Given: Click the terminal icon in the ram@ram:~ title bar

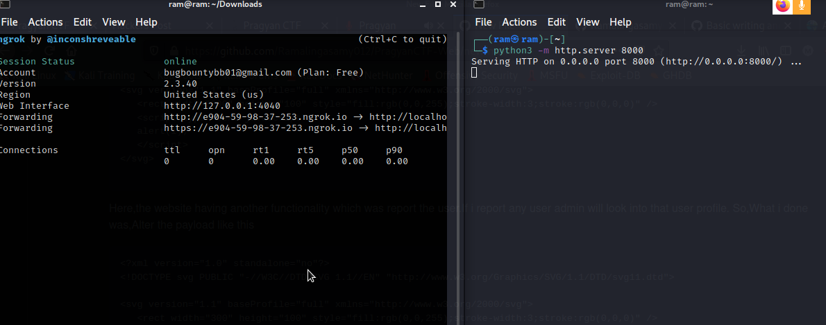Looking at the screenshot, I should tap(478, 4).
